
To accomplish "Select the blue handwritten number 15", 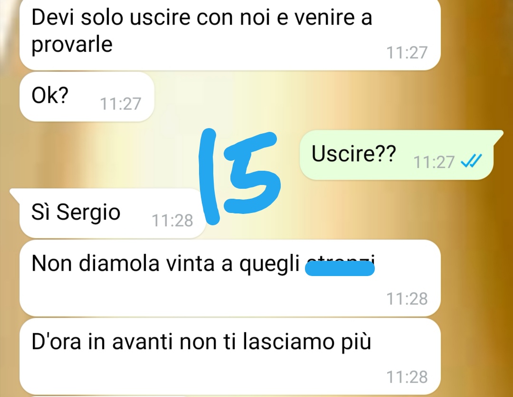I will click(x=240, y=176).
